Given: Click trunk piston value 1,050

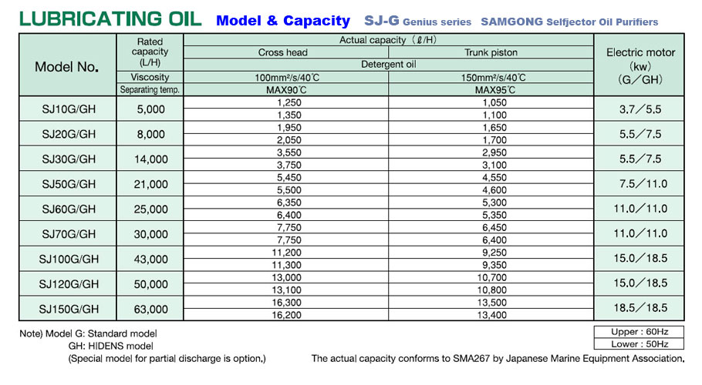Looking at the screenshot, I should coord(494,102).
